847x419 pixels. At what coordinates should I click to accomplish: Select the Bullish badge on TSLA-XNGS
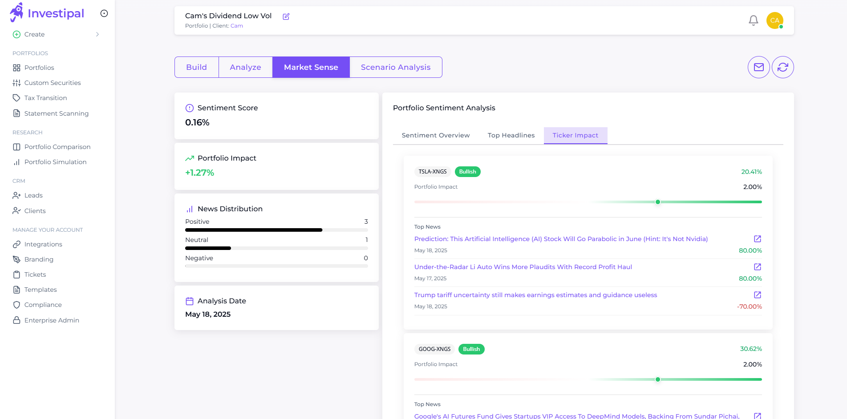[x=467, y=171]
